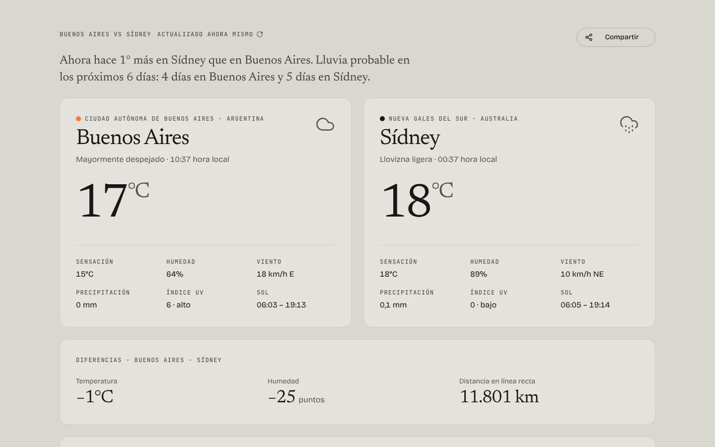The image size is (715, 447).
Task: Click the "18 km/h E" wind value
Action: pos(276,274)
